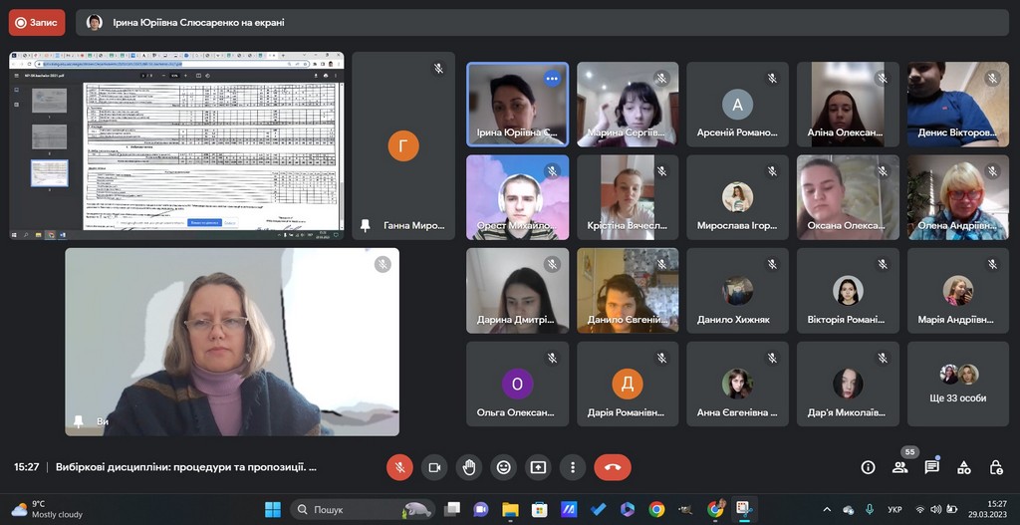1020x525 pixels.
Task: Open the emoji reactions panel
Action: (x=503, y=467)
